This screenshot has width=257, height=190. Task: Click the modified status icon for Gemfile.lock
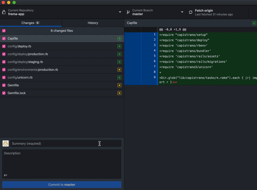tap(119, 93)
